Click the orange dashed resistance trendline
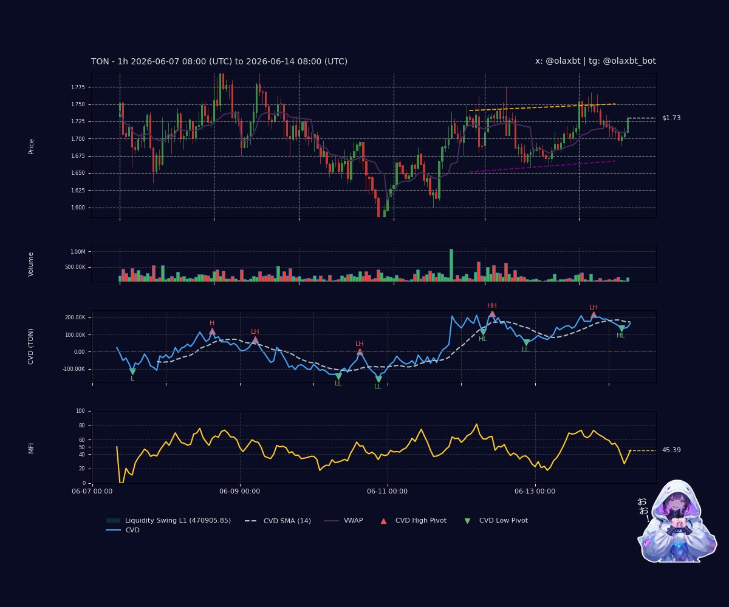 pyautogui.click(x=542, y=107)
